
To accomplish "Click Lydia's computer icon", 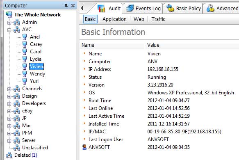I will coord(25,59).
